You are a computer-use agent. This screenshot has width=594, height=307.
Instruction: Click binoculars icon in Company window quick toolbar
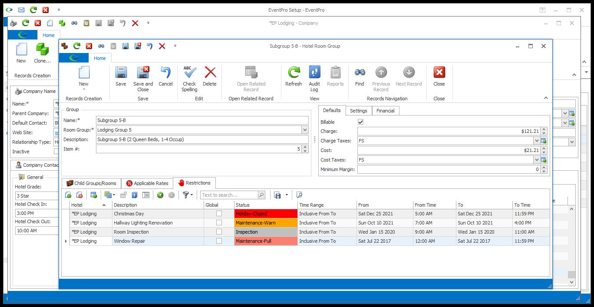click(x=74, y=23)
